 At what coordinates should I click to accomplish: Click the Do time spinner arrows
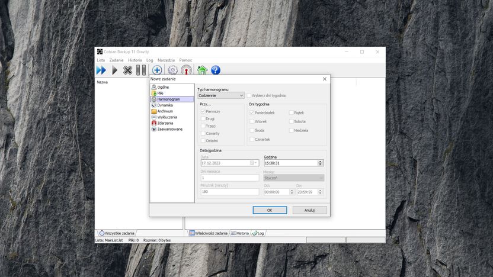(321, 192)
